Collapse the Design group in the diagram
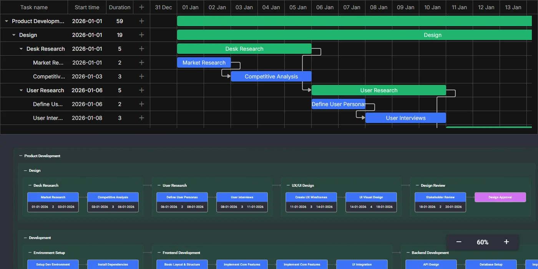 [x=25, y=171]
